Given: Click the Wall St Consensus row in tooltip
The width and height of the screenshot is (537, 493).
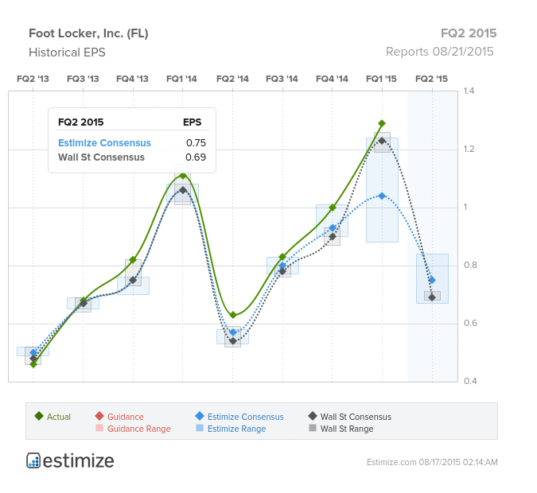Looking at the screenshot, I should pyautogui.click(x=132, y=157).
